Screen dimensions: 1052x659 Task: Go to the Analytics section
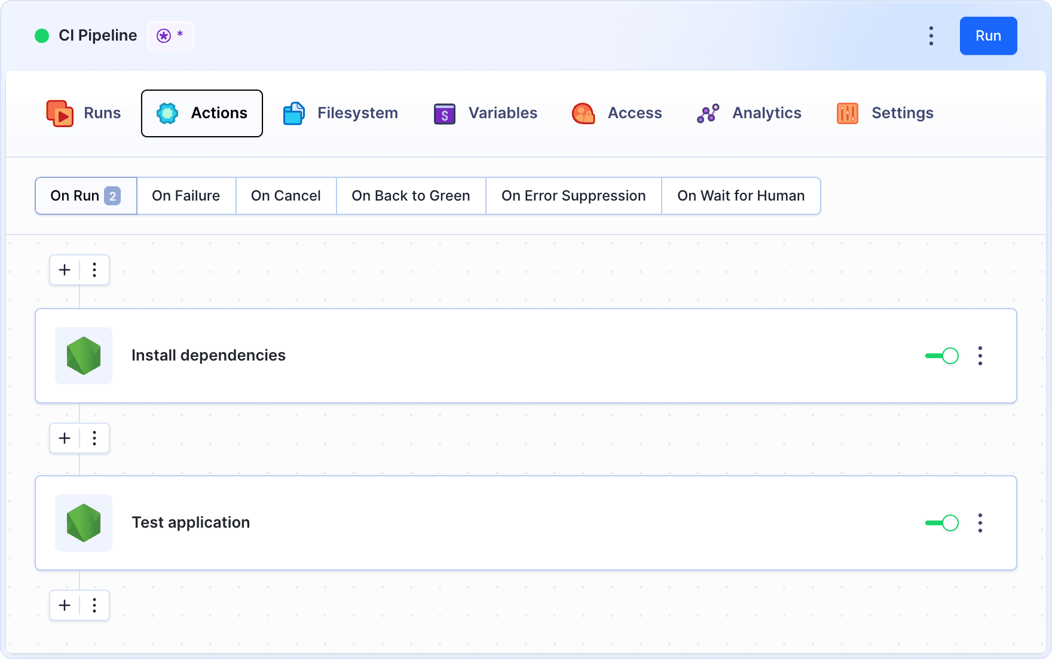[749, 113]
